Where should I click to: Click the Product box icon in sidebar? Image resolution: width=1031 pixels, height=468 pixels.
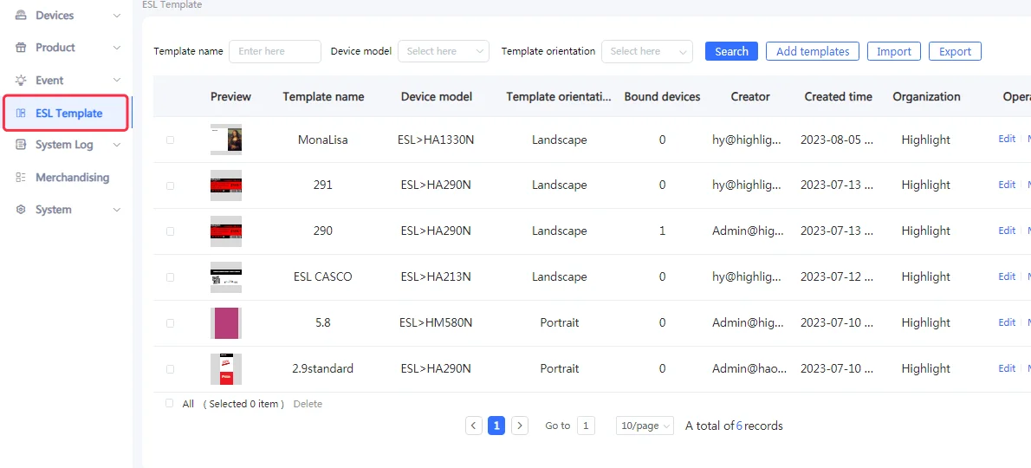point(21,48)
